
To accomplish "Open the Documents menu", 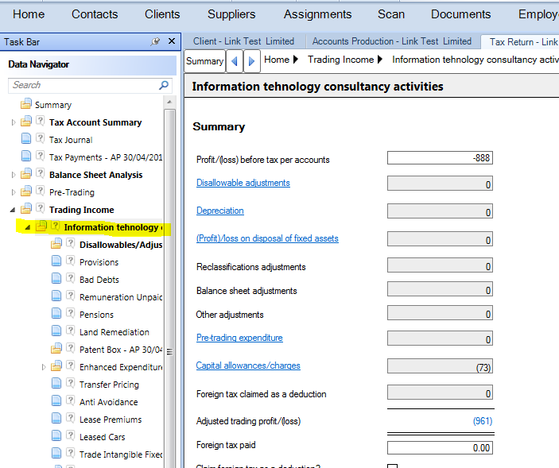I will 460,14.
